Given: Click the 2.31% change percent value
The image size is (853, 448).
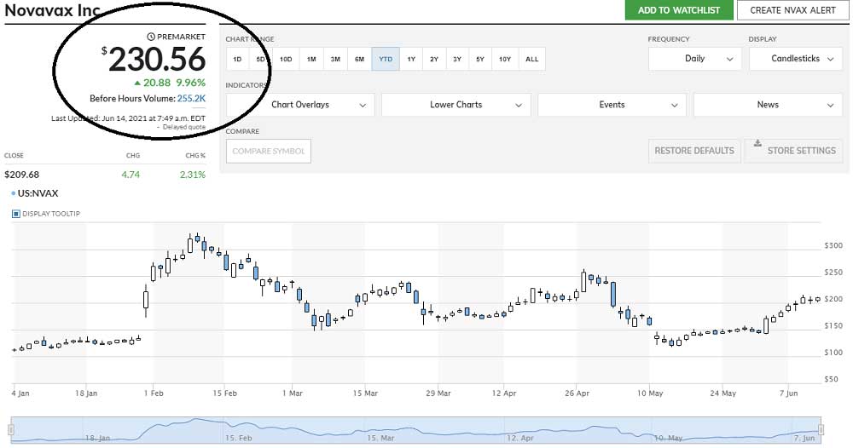Looking at the screenshot, I should click(x=193, y=175).
